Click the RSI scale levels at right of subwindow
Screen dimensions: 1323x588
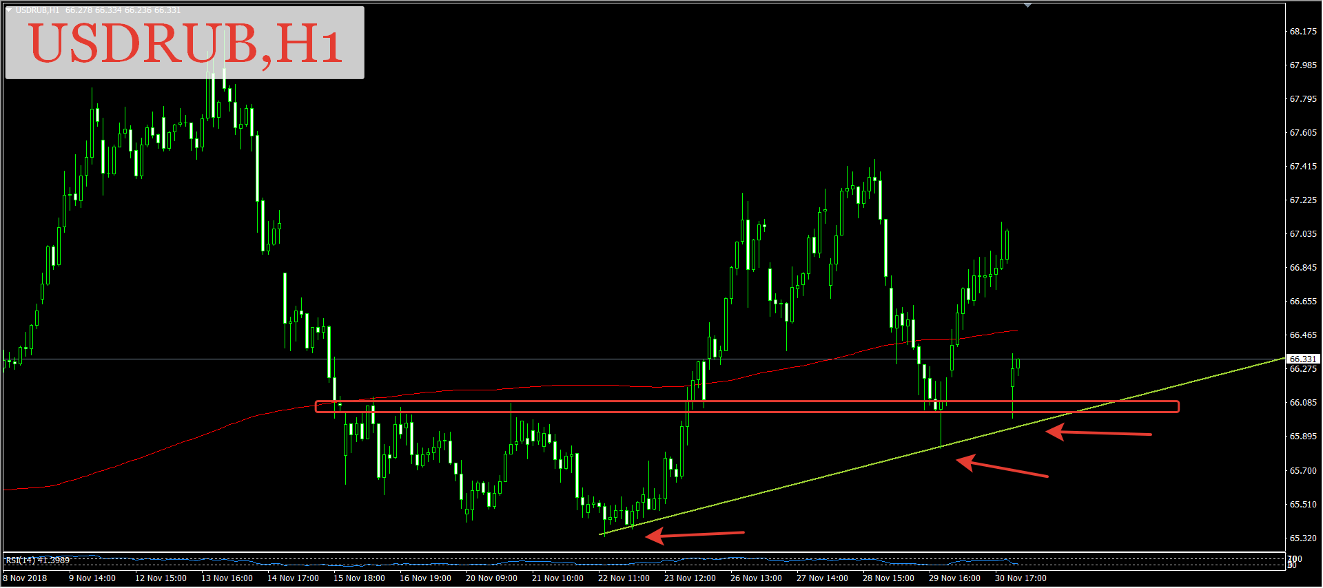coord(1295,562)
